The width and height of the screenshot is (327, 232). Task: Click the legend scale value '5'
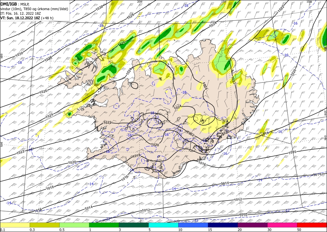pos(150,230)
